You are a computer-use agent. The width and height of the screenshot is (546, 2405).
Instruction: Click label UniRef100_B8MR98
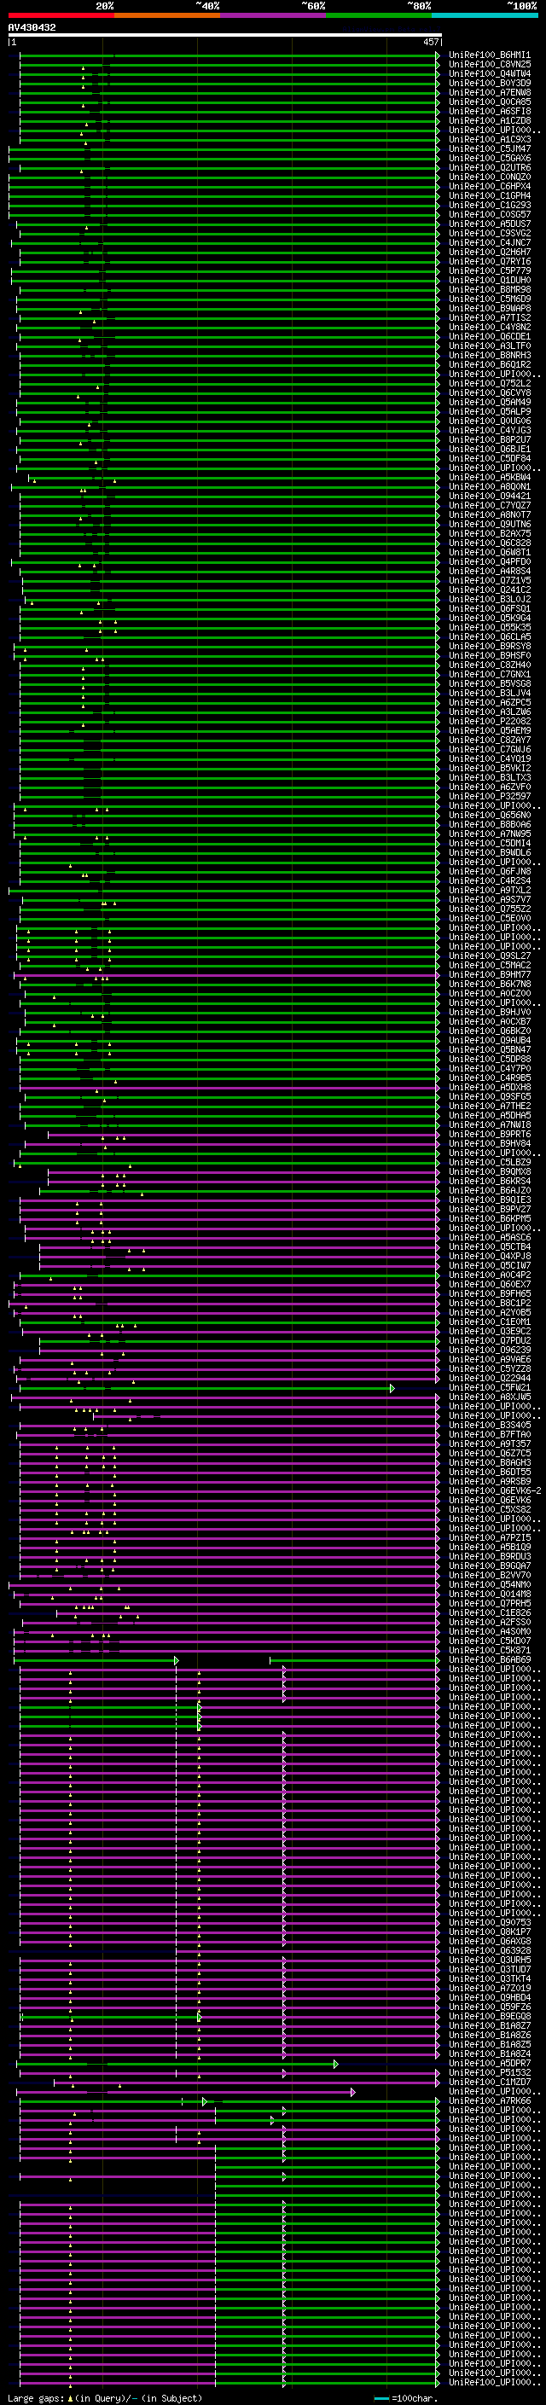point(490,289)
